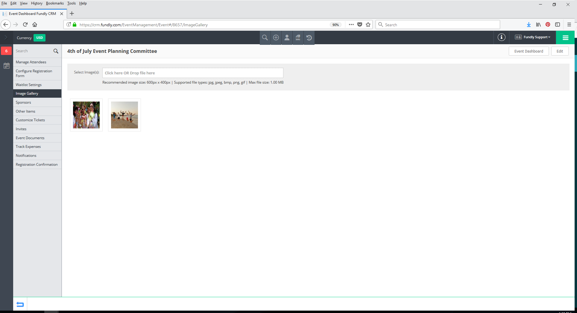
Task: Open Event Documents
Action: click(37, 138)
